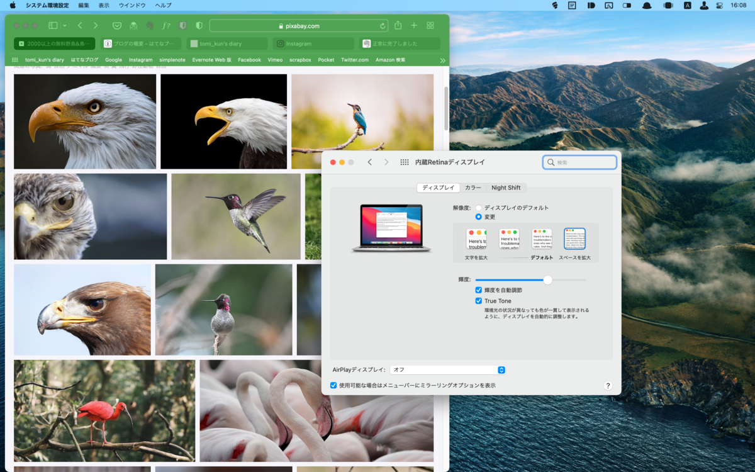Toggle the Safari sidebar icon
This screenshot has height=472, width=755.
53,26
